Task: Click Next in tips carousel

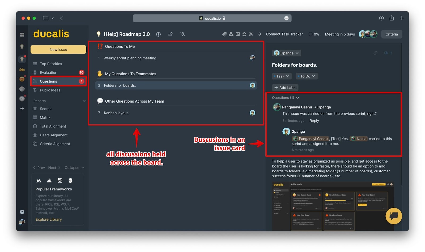Action: [x=54, y=168]
